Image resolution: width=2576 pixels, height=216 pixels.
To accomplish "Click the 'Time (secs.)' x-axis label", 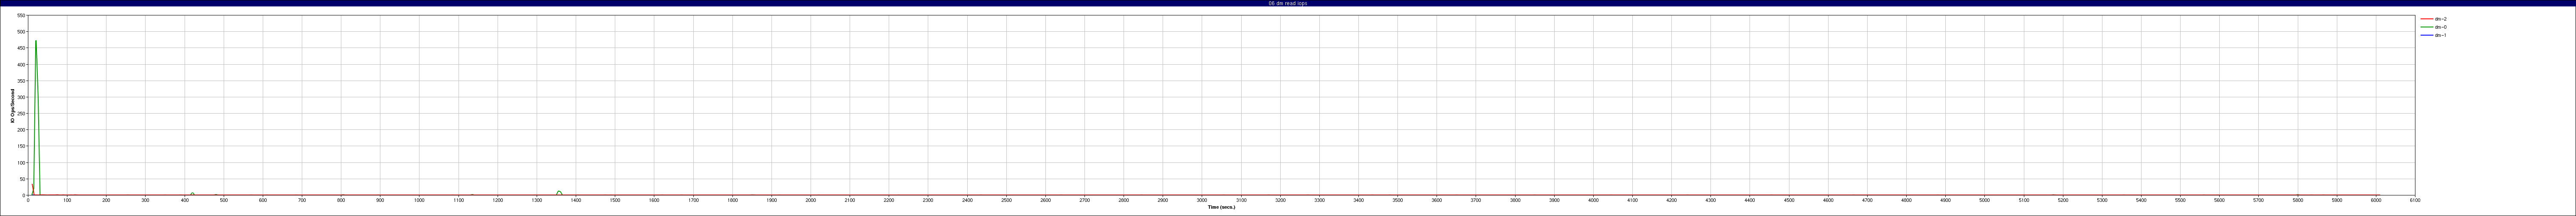I will point(1221,207).
